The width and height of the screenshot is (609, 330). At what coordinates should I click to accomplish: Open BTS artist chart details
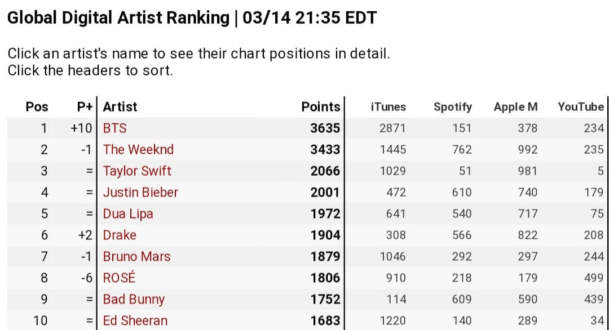(114, 128)
